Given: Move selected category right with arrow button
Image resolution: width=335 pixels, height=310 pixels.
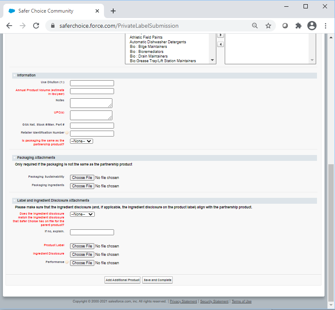Looking at the screenshot, I should (221, 35).
